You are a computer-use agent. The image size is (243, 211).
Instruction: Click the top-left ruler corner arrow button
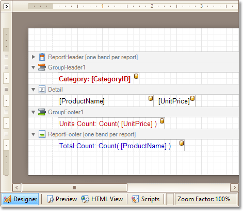[6, 7]
